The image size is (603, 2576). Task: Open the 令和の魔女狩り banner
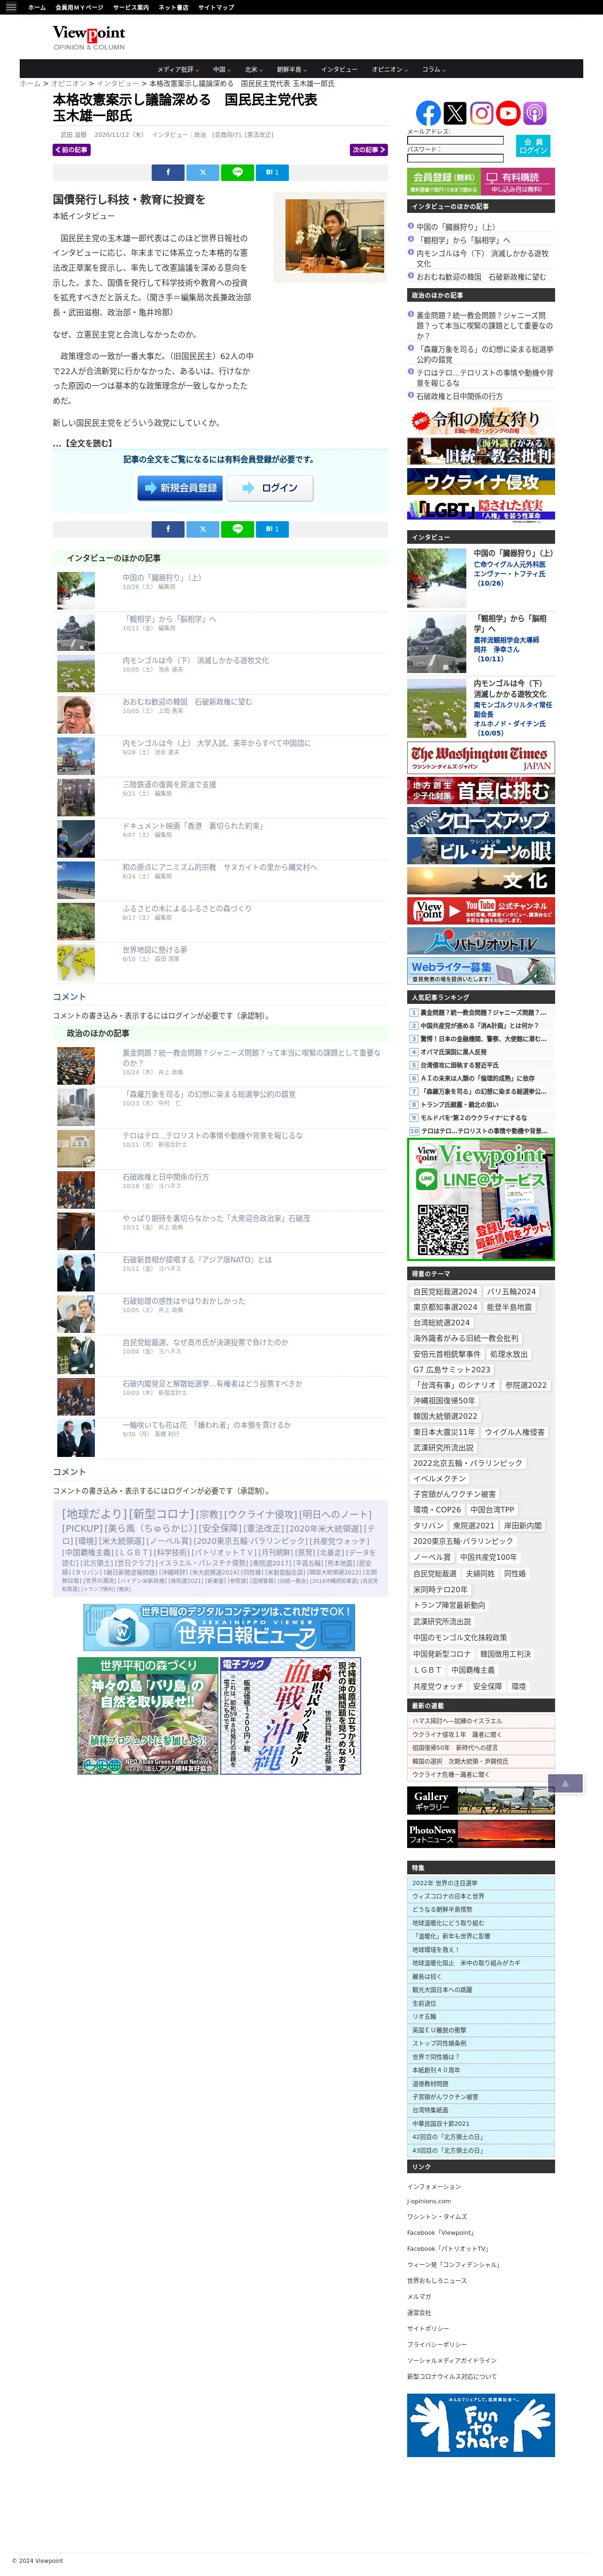tap(481, 421)
